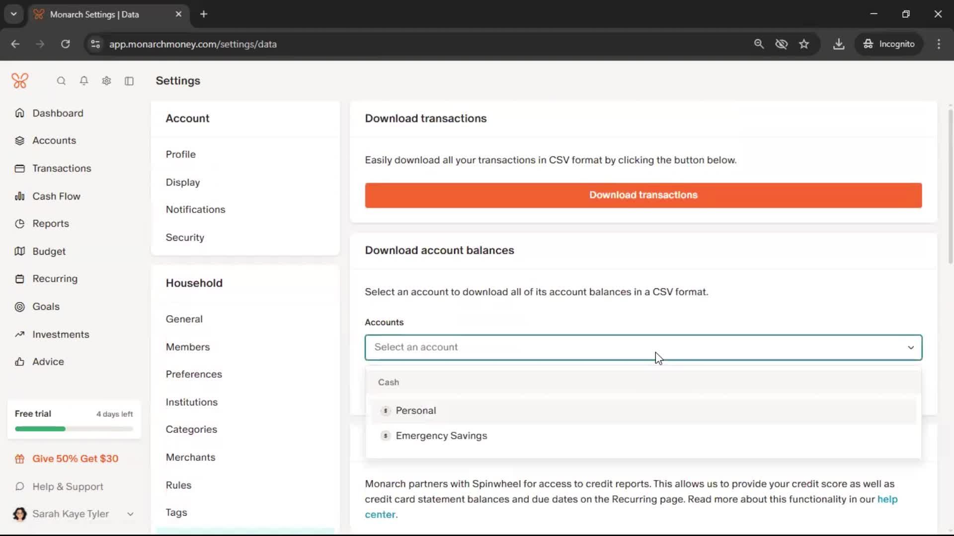Choose Emergency Savings from the account list
The width and height of the screenshot is (954, 536).
(441, 436)
